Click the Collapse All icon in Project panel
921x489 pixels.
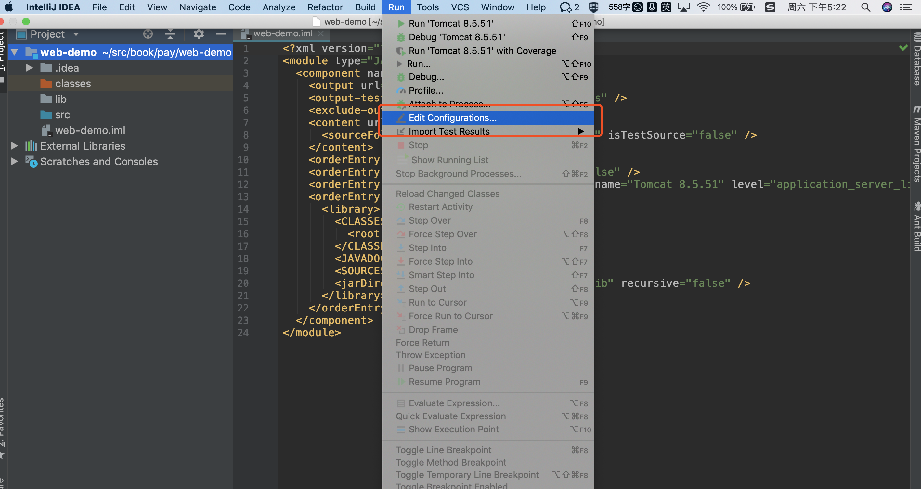tap(170, 34)
